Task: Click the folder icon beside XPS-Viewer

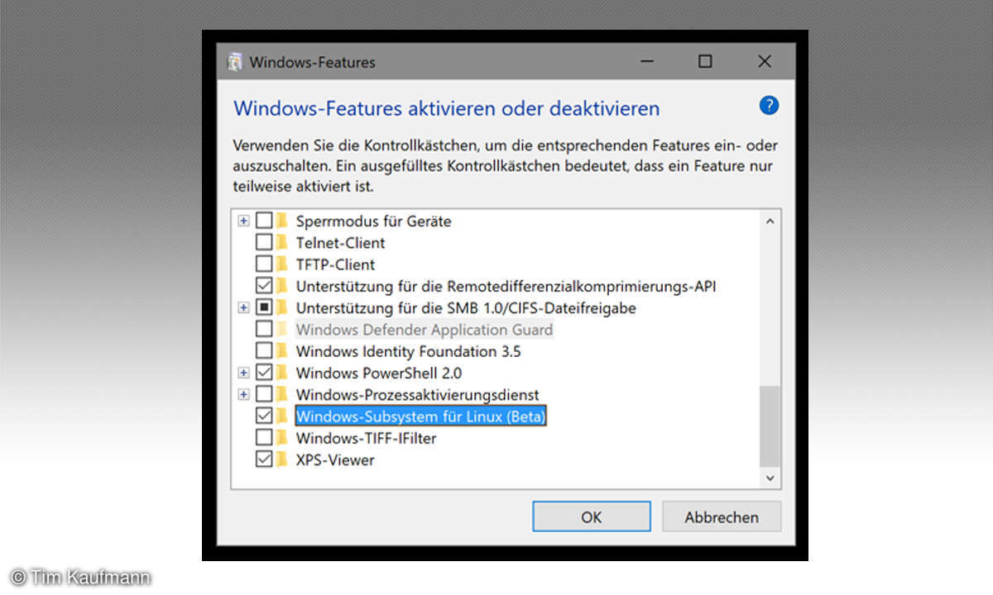Action: coord(281,459)
